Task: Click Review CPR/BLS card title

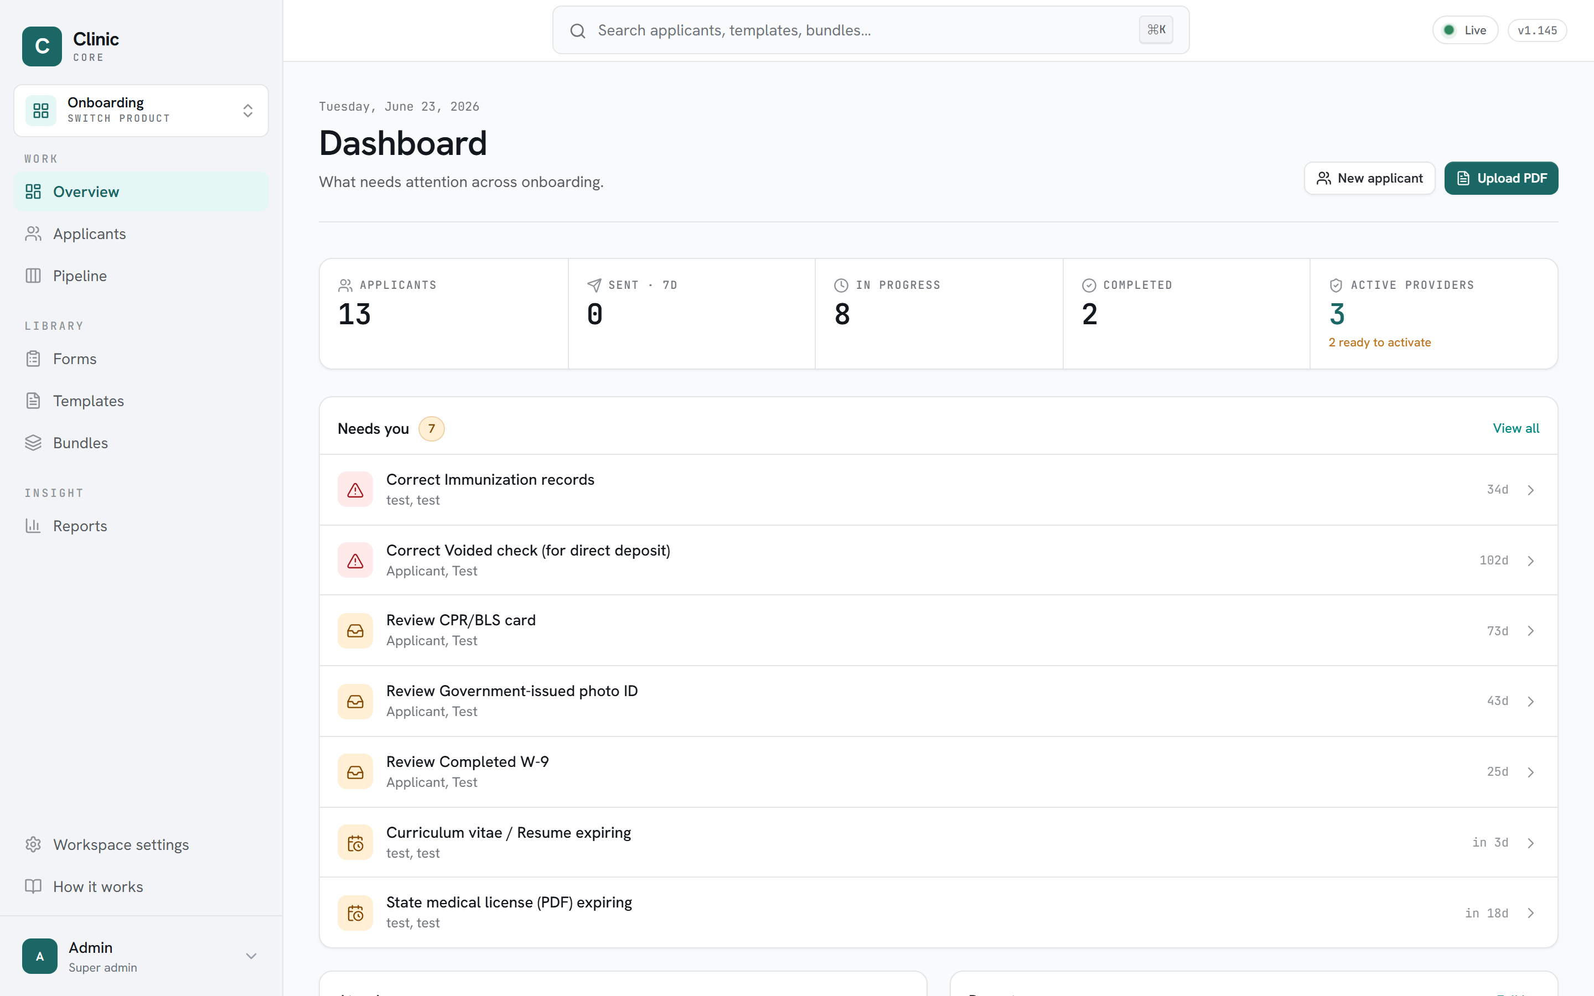Action: [460, 620]
